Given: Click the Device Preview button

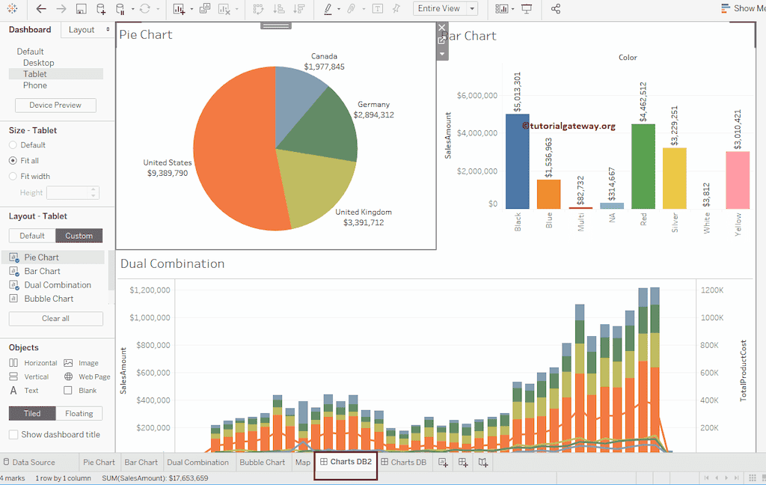Looking at the screenshot, I should (x=55, y=105).
